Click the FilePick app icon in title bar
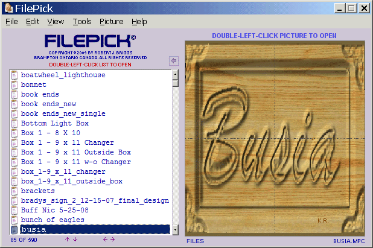This screenshot has width=373, height=248. click(8, 8)
